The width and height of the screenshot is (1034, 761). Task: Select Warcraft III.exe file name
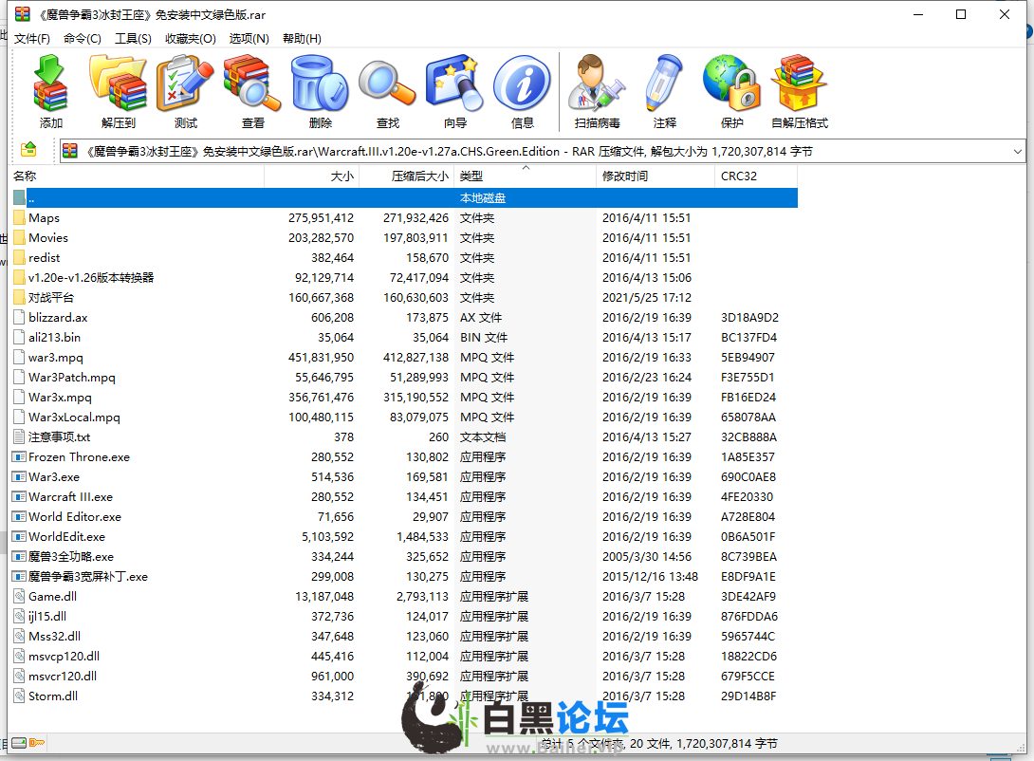point(70,496)
